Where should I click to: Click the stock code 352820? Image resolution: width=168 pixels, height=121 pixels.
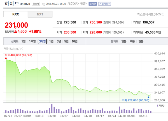coord(25,4)
